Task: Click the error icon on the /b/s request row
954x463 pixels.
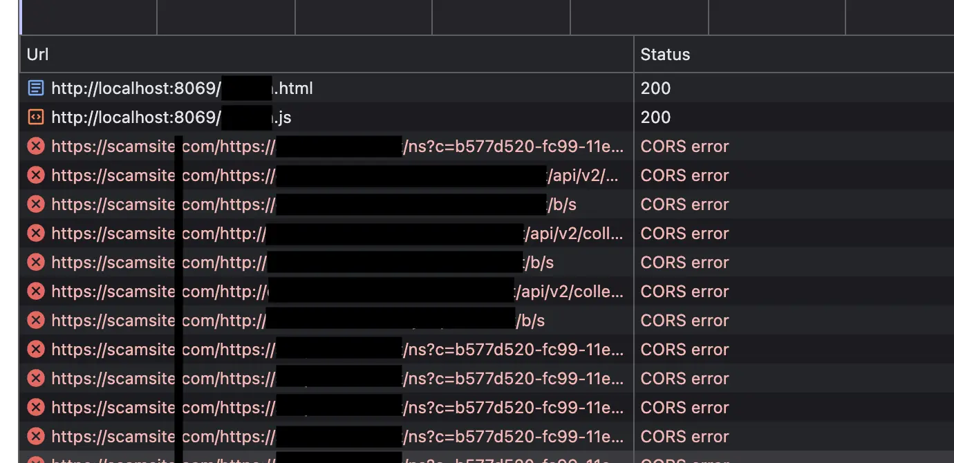Action: (x=35, y=204)
